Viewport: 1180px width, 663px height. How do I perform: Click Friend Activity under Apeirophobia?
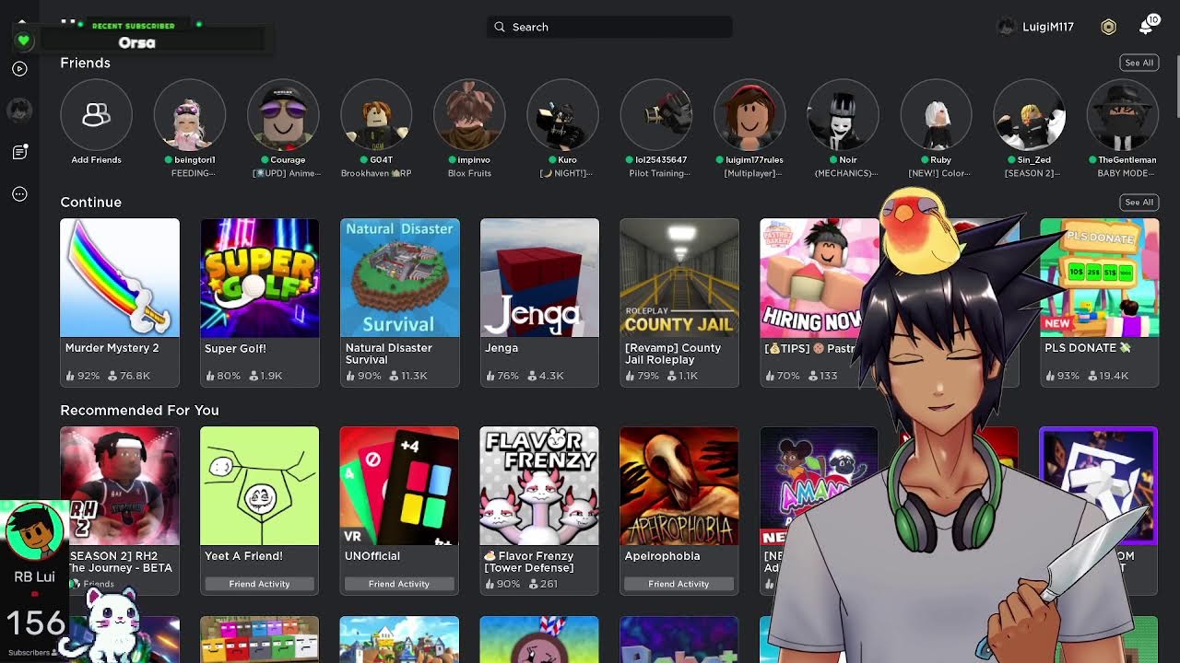(678, 584)
